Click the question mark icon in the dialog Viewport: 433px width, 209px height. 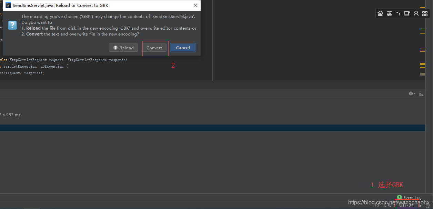pyautogui.click(x=12, y=25)
